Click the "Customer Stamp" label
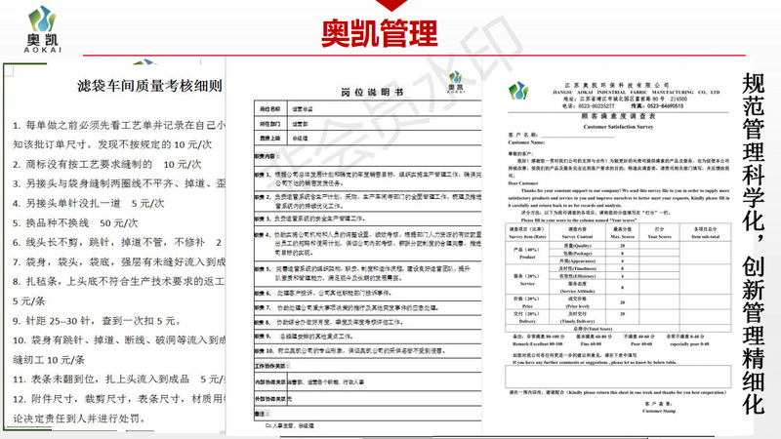This screenshot has height=439, width=781. (x=659, y=411)
